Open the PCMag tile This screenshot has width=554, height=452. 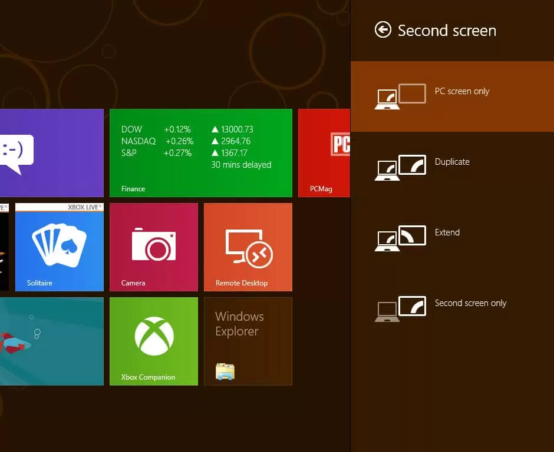click(324, 153)
